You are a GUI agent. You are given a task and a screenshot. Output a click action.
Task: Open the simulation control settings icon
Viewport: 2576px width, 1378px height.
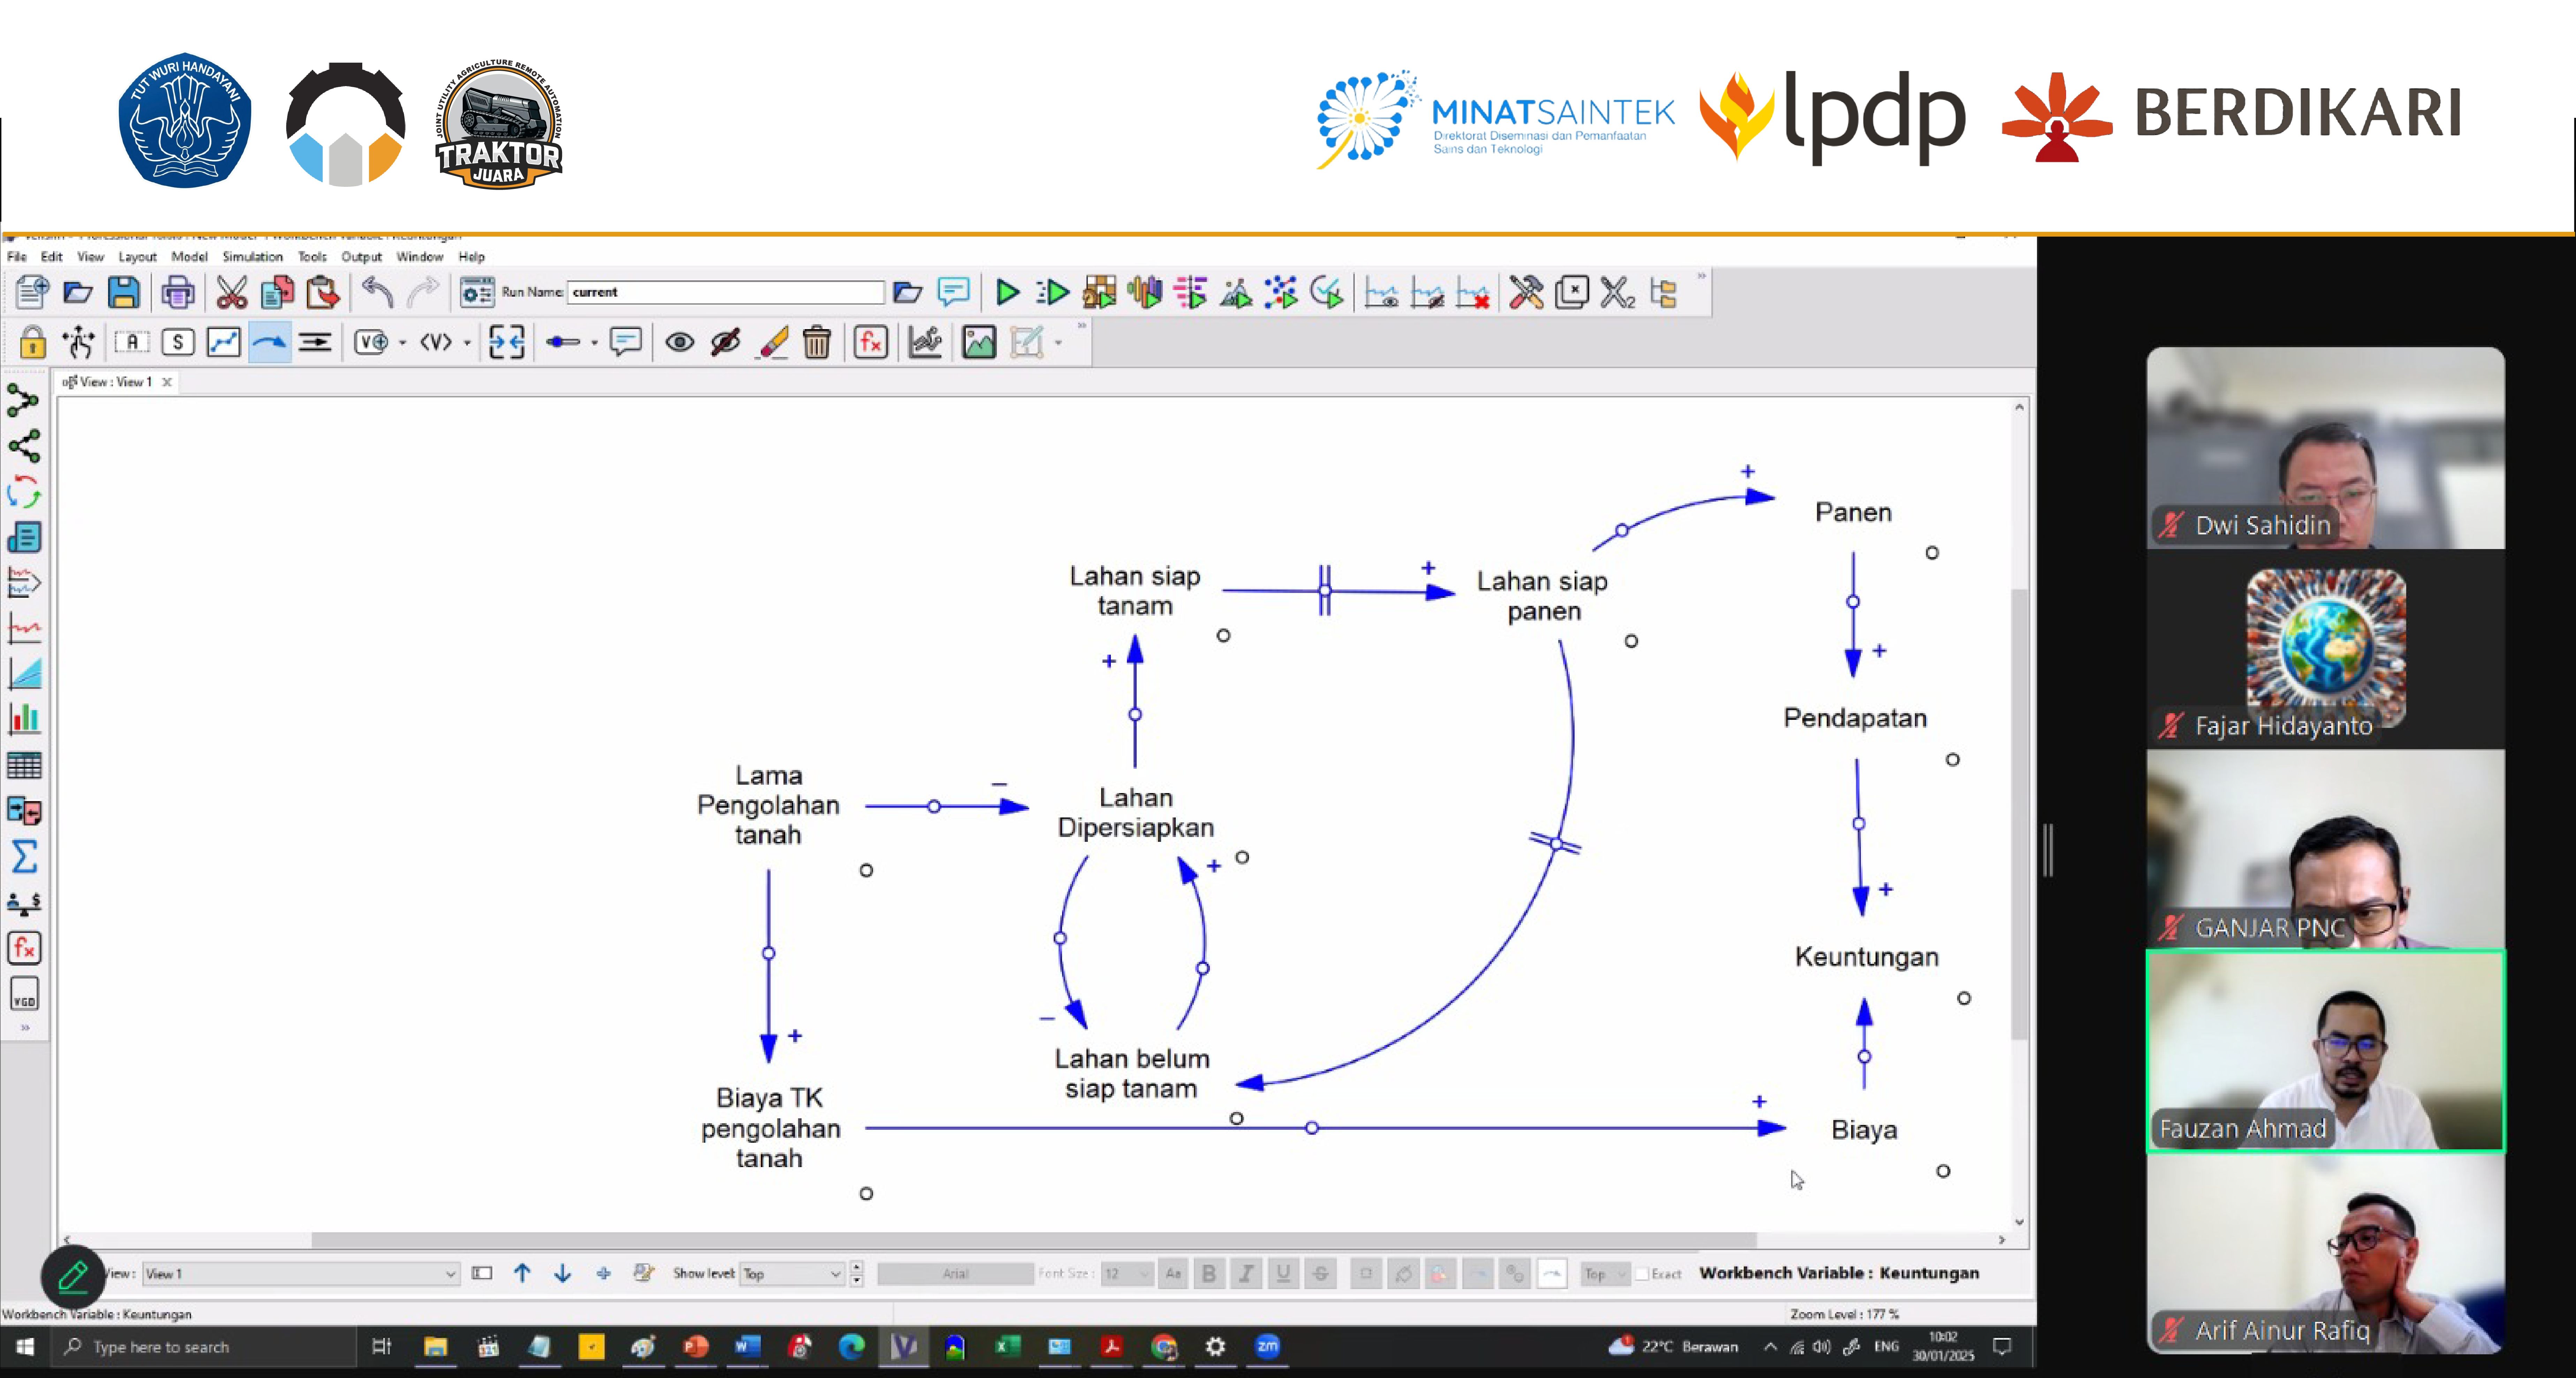477,292
